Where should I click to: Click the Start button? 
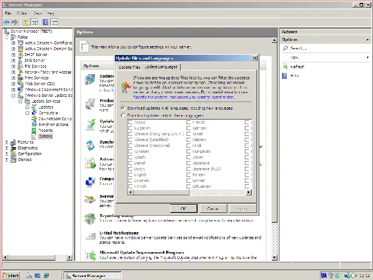click(11, 275)
